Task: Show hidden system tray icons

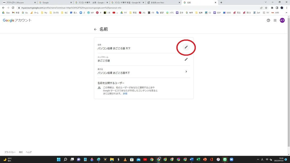Action: click(258, 159)
